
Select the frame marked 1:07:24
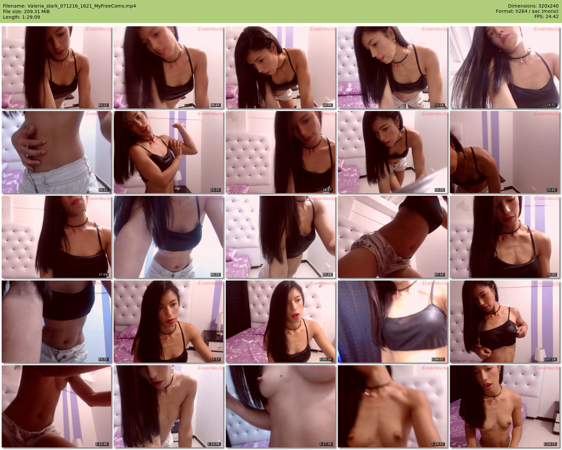coord(505,322)
